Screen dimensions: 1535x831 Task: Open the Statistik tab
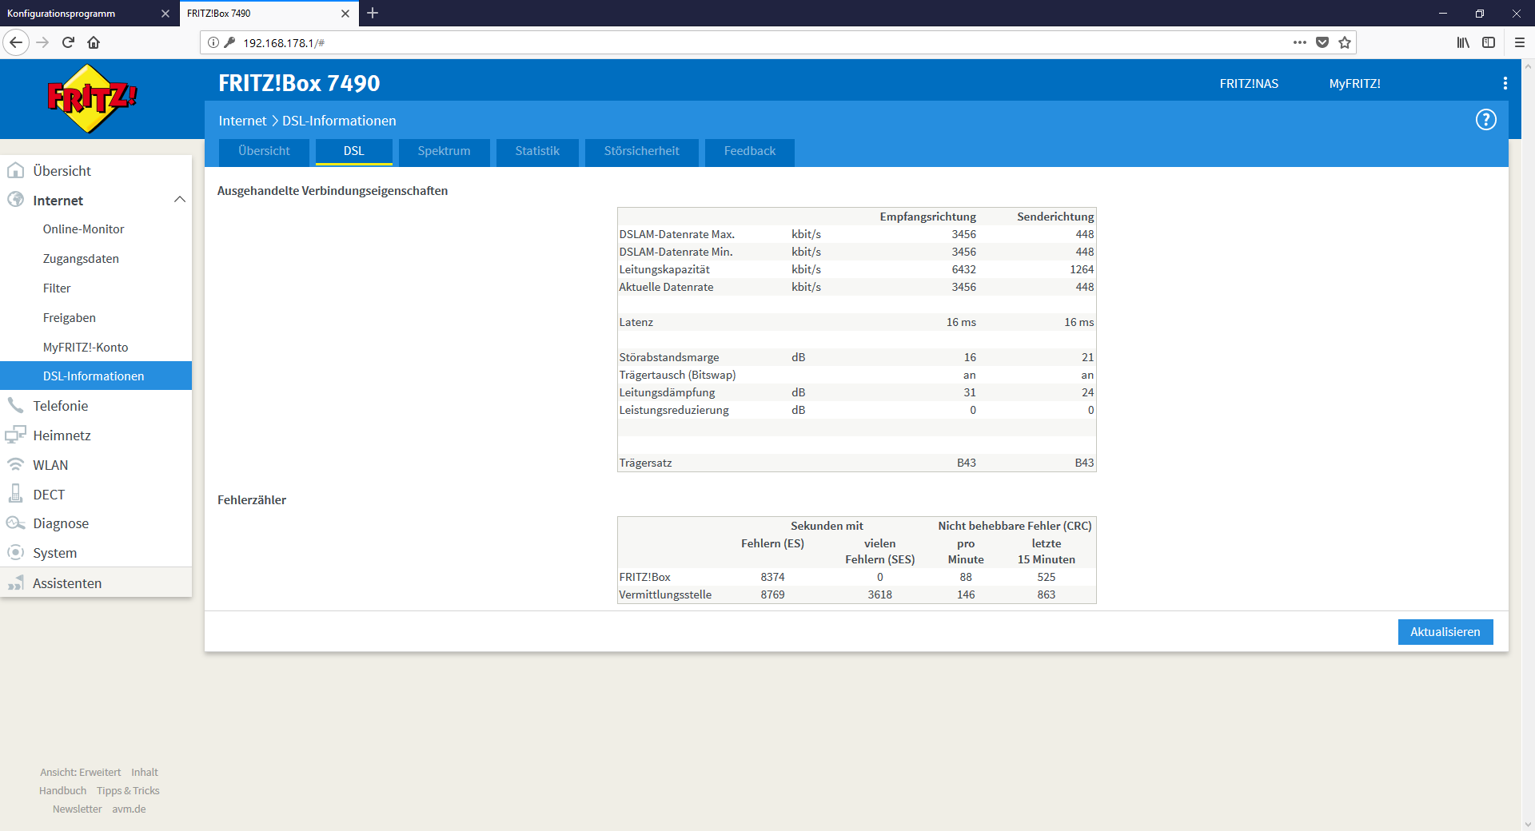(537, 151)
